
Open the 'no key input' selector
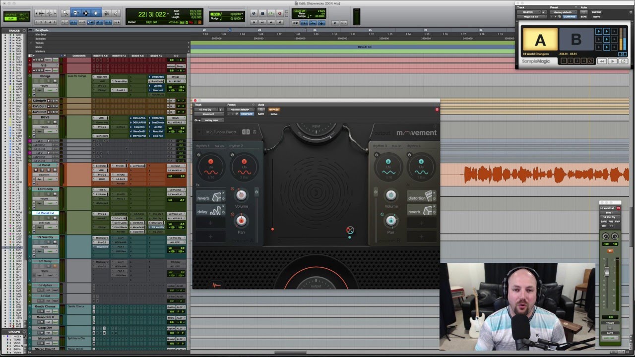(212, 120)
